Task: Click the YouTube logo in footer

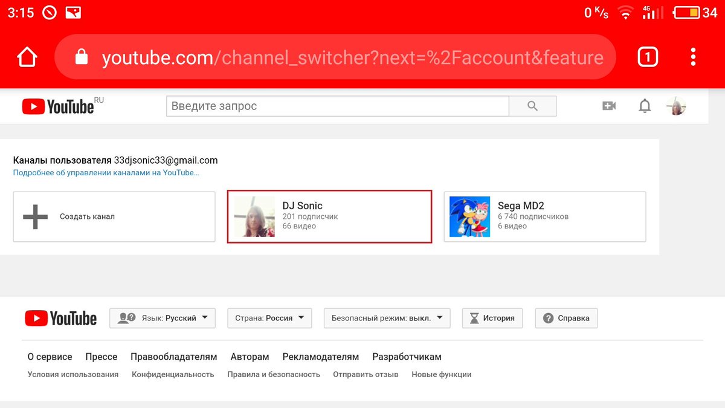Action: click(x=60, y=319)
